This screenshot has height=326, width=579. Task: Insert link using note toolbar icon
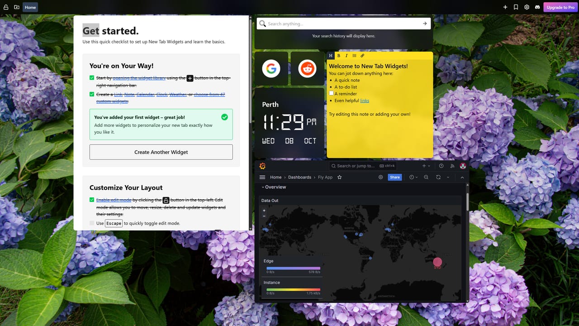pyautogui.click(x=362, y=56)
